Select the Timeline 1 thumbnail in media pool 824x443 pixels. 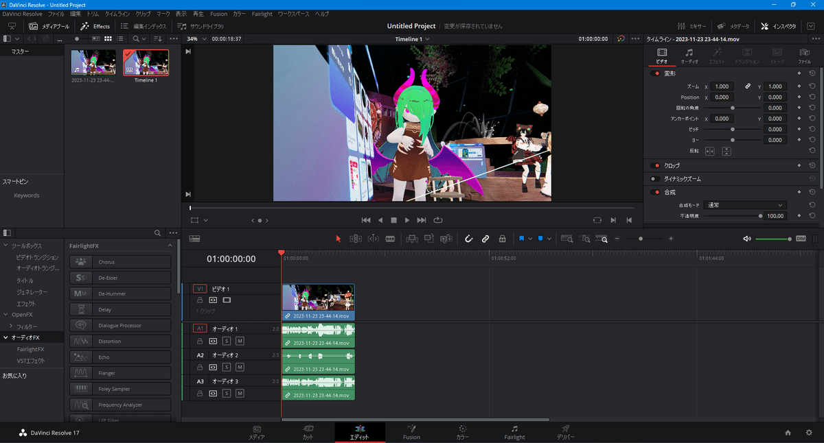[x=146, y=62]
